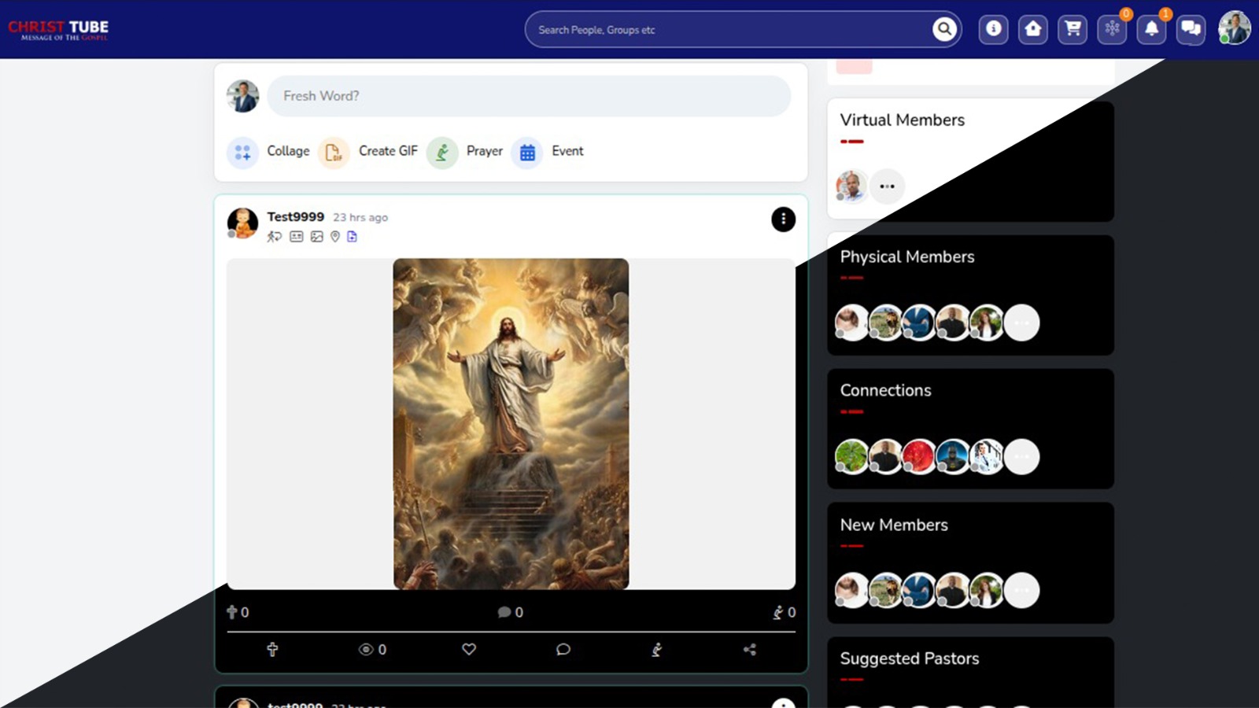Open the chat messages icon

tap(1191, 30)
